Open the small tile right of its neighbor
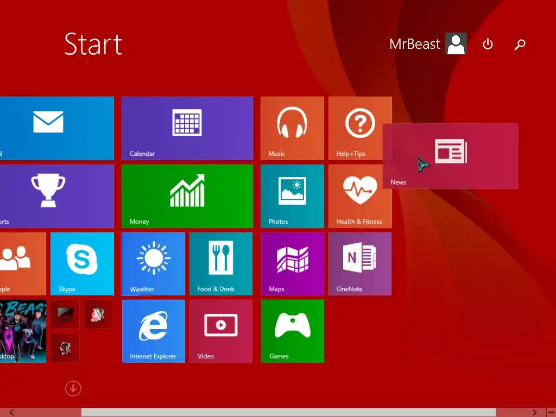 tap(99, 314)
